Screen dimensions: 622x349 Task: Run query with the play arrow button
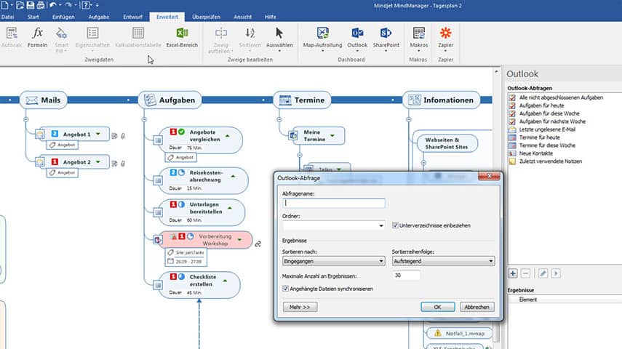pos(556,273)
